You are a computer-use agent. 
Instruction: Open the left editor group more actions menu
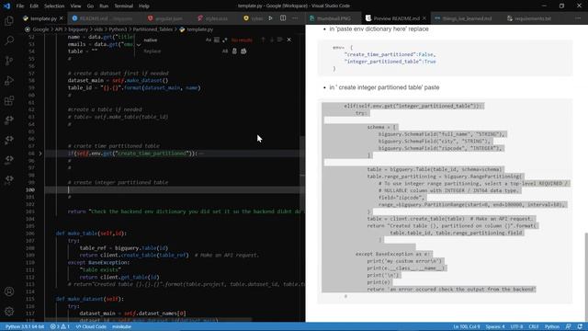click(x=295, y=18)
